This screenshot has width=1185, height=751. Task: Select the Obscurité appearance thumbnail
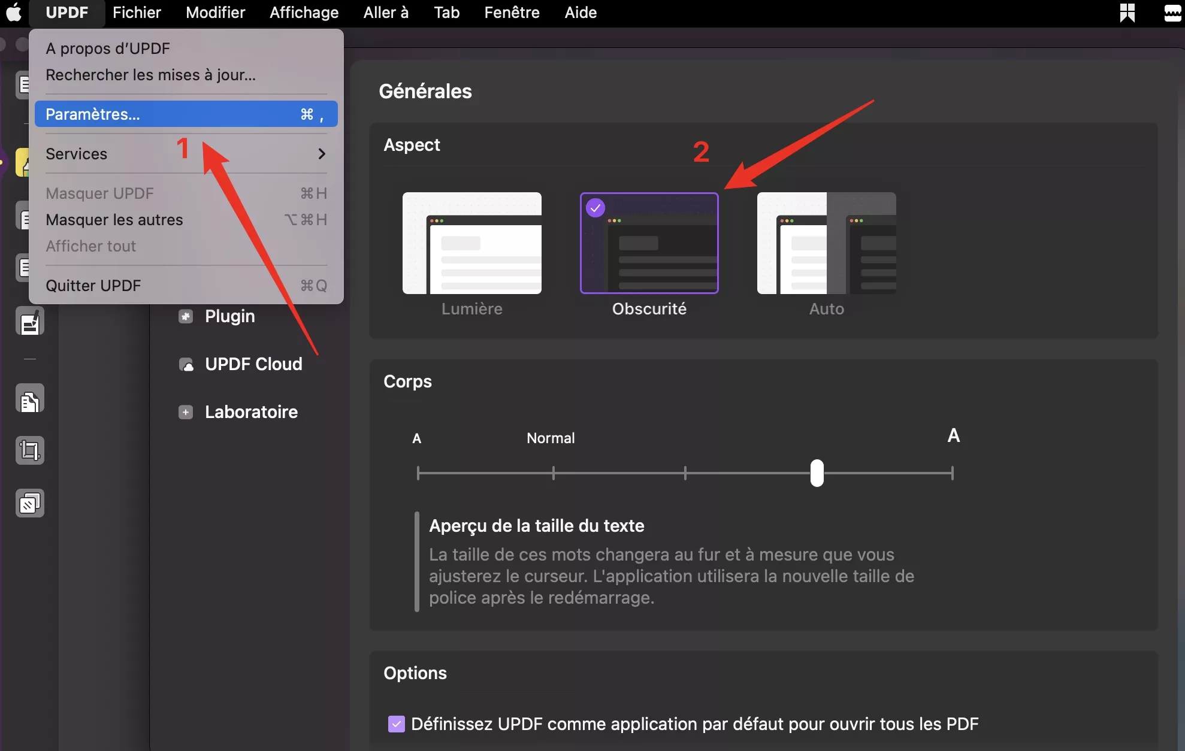click(x=649, y=243)
